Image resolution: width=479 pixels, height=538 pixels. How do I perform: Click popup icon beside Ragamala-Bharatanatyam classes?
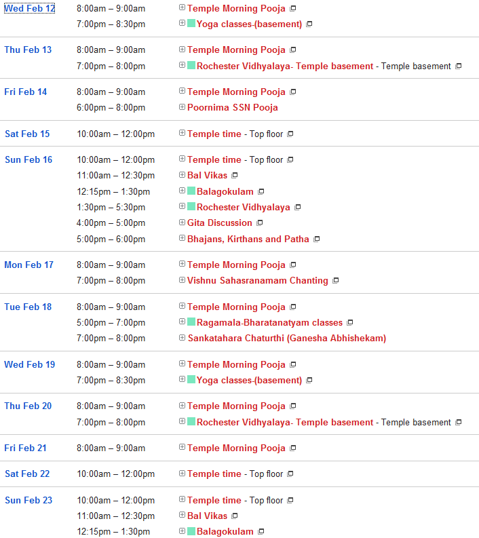click(x=350, y=323)
